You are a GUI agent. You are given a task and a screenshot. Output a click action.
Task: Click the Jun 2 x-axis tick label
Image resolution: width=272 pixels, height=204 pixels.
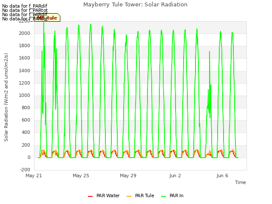(175, 176)
